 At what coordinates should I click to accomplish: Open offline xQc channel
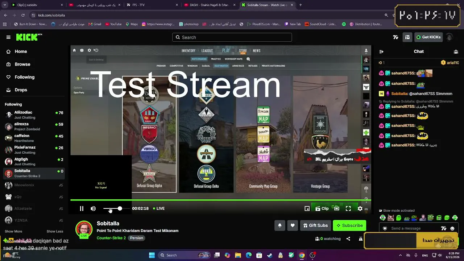point(34,197)
